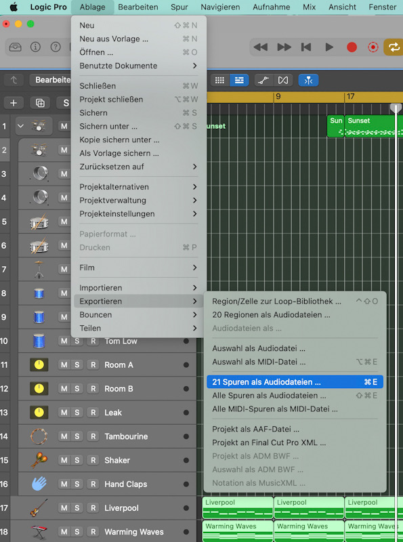Screen dimensions: 403x542
Task: Click the playhead handle in ruler
Action: click(x=396, y=108)
